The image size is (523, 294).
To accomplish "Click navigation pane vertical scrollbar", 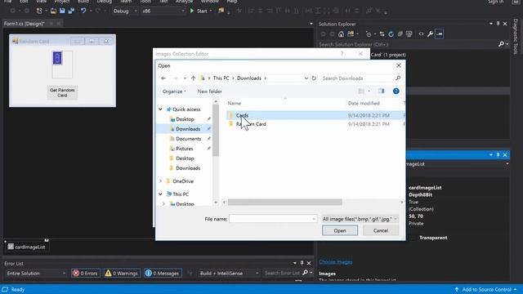I will (216, 130).
